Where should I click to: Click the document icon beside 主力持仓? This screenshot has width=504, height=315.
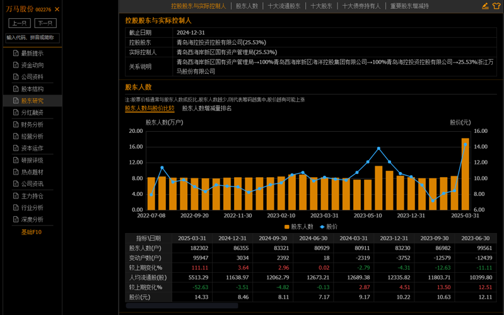click(x=15, y=196)
